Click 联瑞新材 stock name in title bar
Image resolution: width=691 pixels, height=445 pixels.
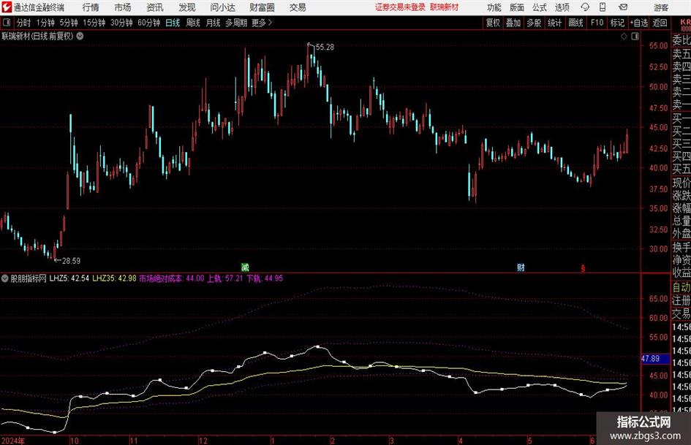tap(445, 7)
